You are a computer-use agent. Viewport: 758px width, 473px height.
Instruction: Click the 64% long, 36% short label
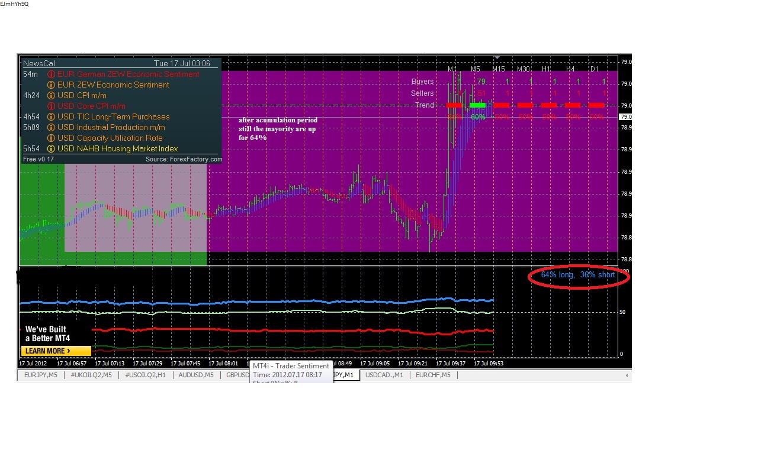click(x=578, y=275)
